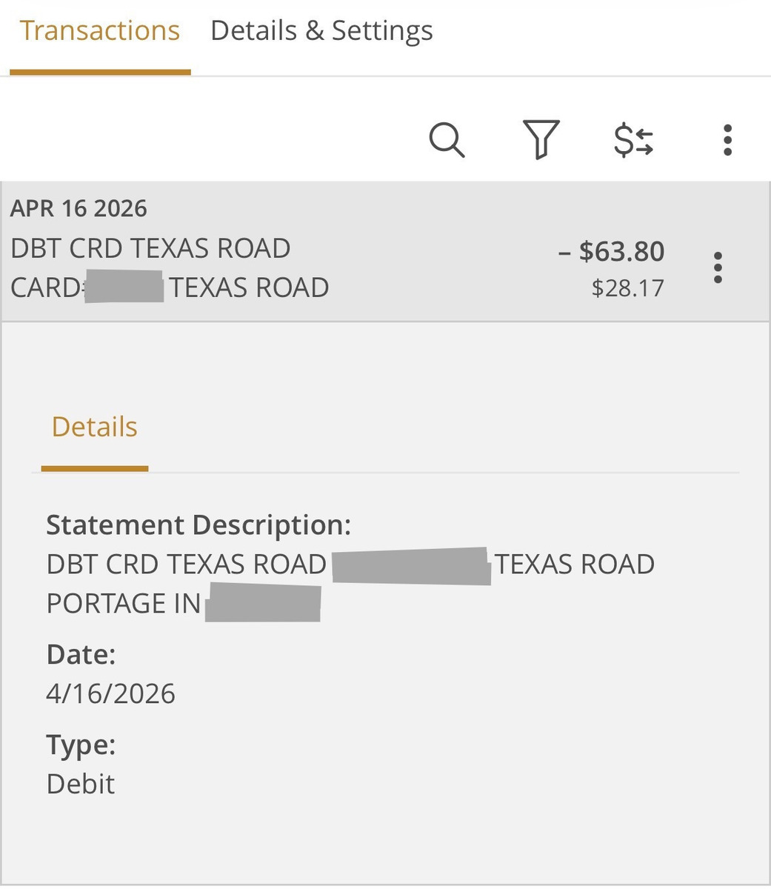Click the PORTAGE IN location text
The image size is (771, 889).
pos(124,604)
